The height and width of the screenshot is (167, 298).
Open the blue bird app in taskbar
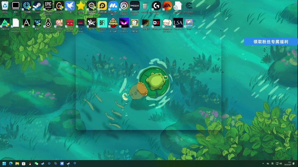62,163
